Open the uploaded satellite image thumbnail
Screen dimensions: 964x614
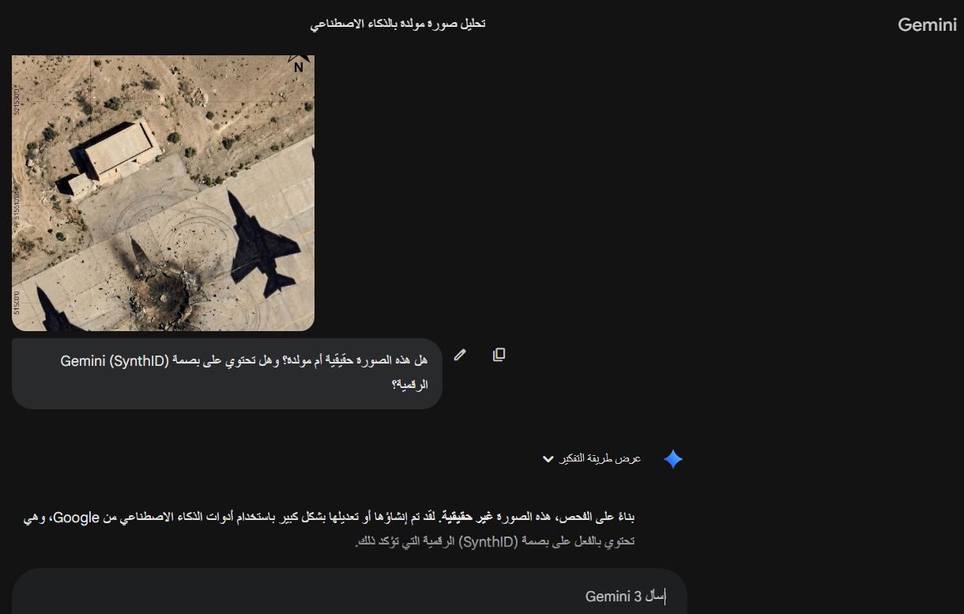pyautogui.click(x=163, y=193)
